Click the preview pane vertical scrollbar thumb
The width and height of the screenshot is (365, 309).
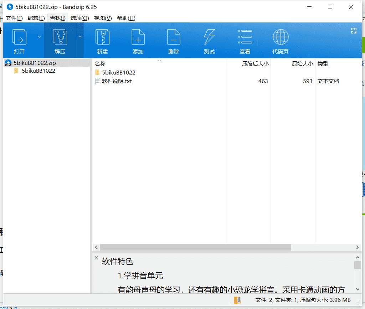(x=358, y=265)
